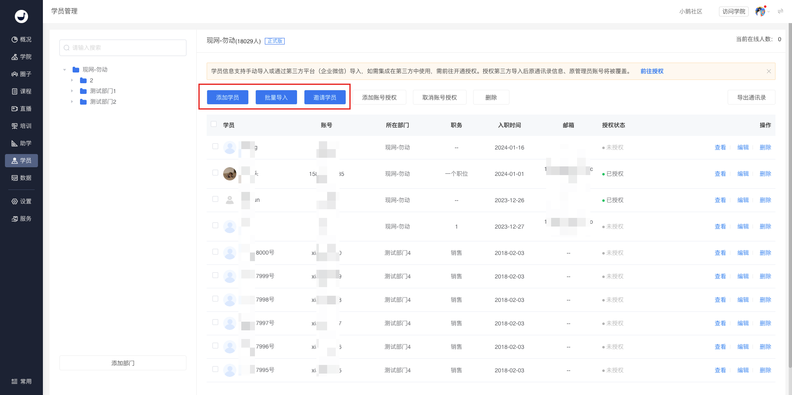
Task: Click the 访问学院 button
Action: 734,12
